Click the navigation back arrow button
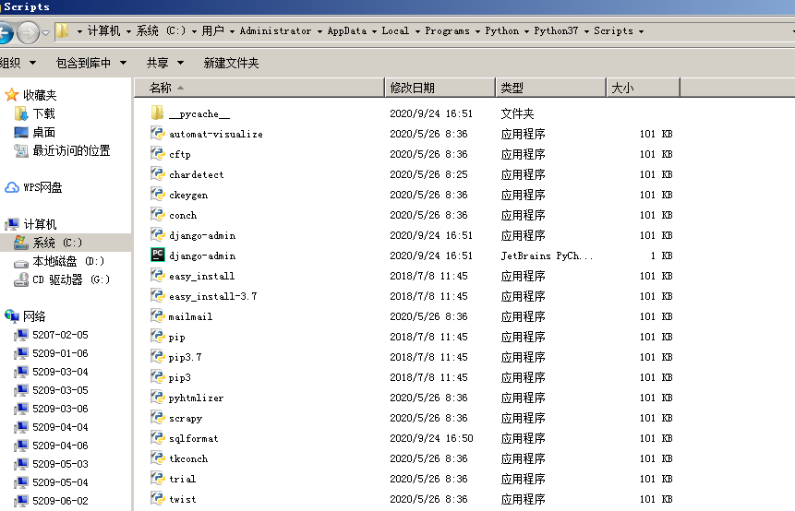The width and height of the screenshot is (795, 511). pyautogui.click(x=5, y=32)
